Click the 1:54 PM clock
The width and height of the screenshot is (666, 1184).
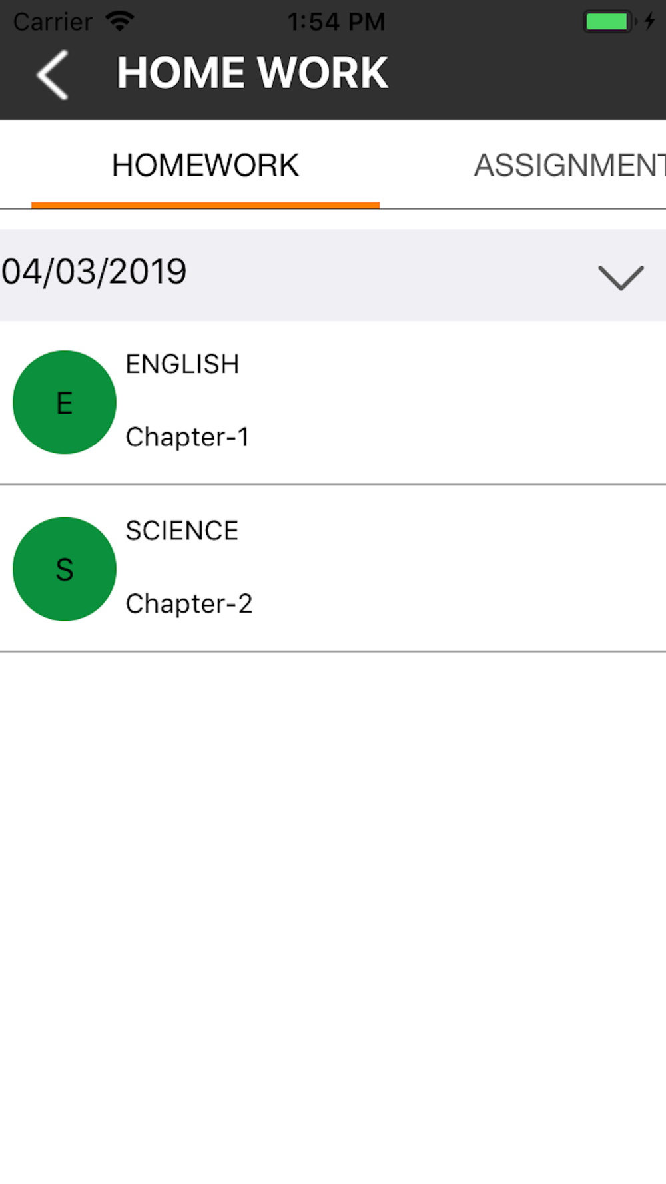click(x=336, y=22)
